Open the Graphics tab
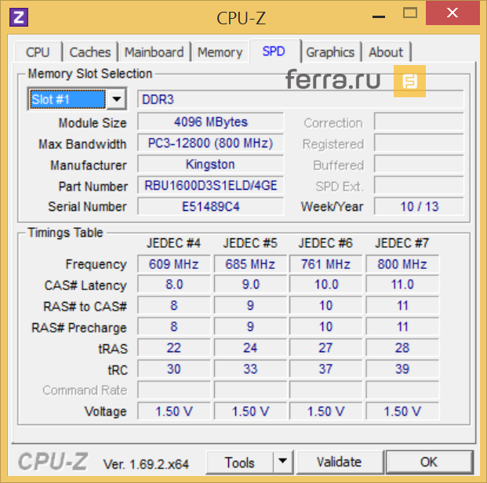Image resolution: width=487 pixels, height=483 pixels. [x=330, y=53]
